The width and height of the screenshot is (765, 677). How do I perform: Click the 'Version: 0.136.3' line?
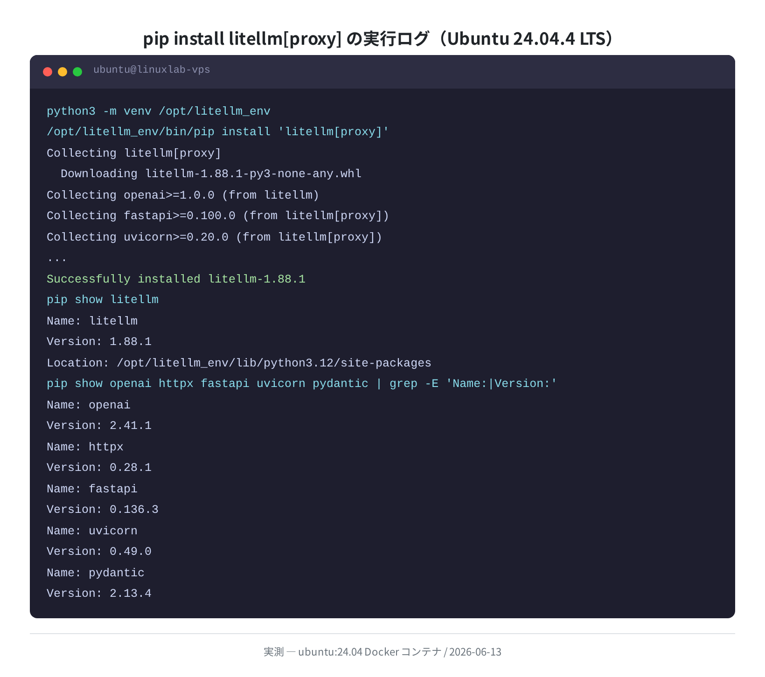point(103,510)
